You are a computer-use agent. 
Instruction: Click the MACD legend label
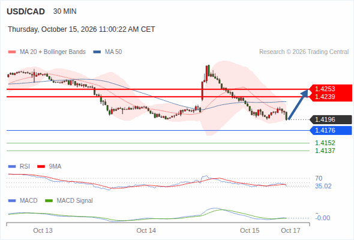[29, 200]
